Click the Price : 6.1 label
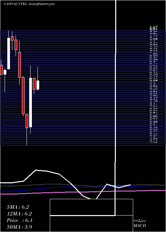The height and width of the screenshot is (232, 166). (19, 220)
